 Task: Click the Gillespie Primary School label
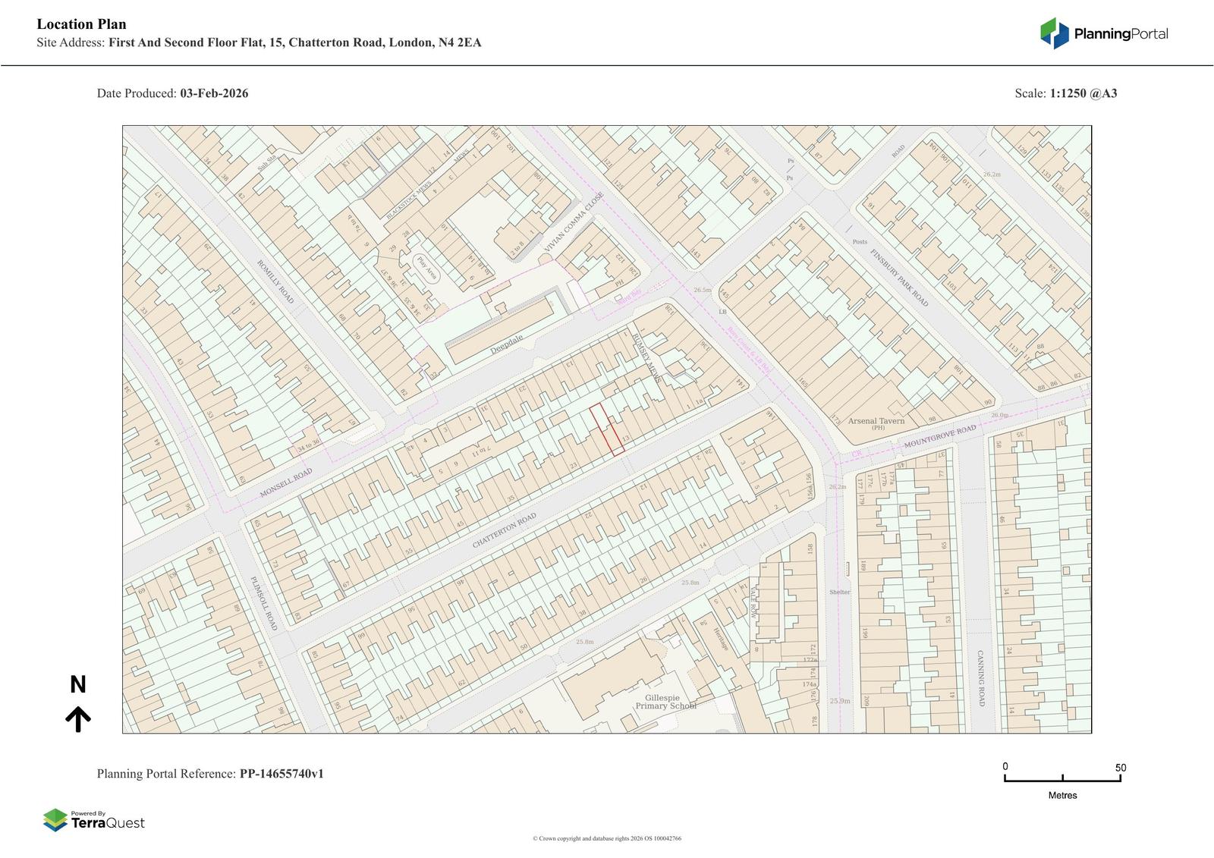tap(662, 701)
